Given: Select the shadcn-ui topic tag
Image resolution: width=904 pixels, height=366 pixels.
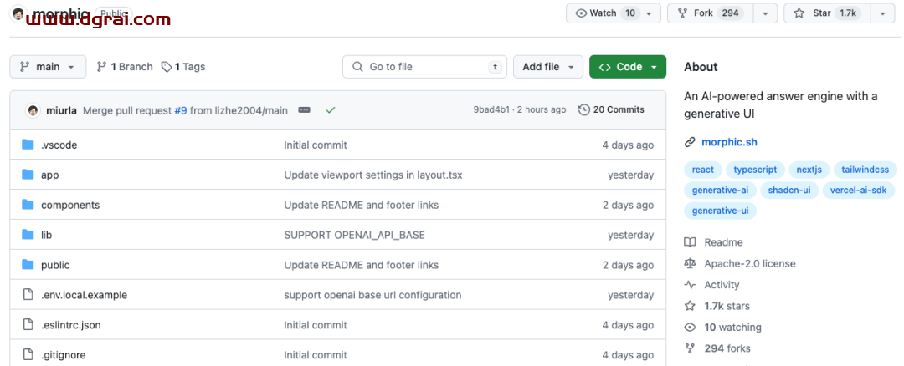Looking at the screenshot, I should click(x=789, y=191).
